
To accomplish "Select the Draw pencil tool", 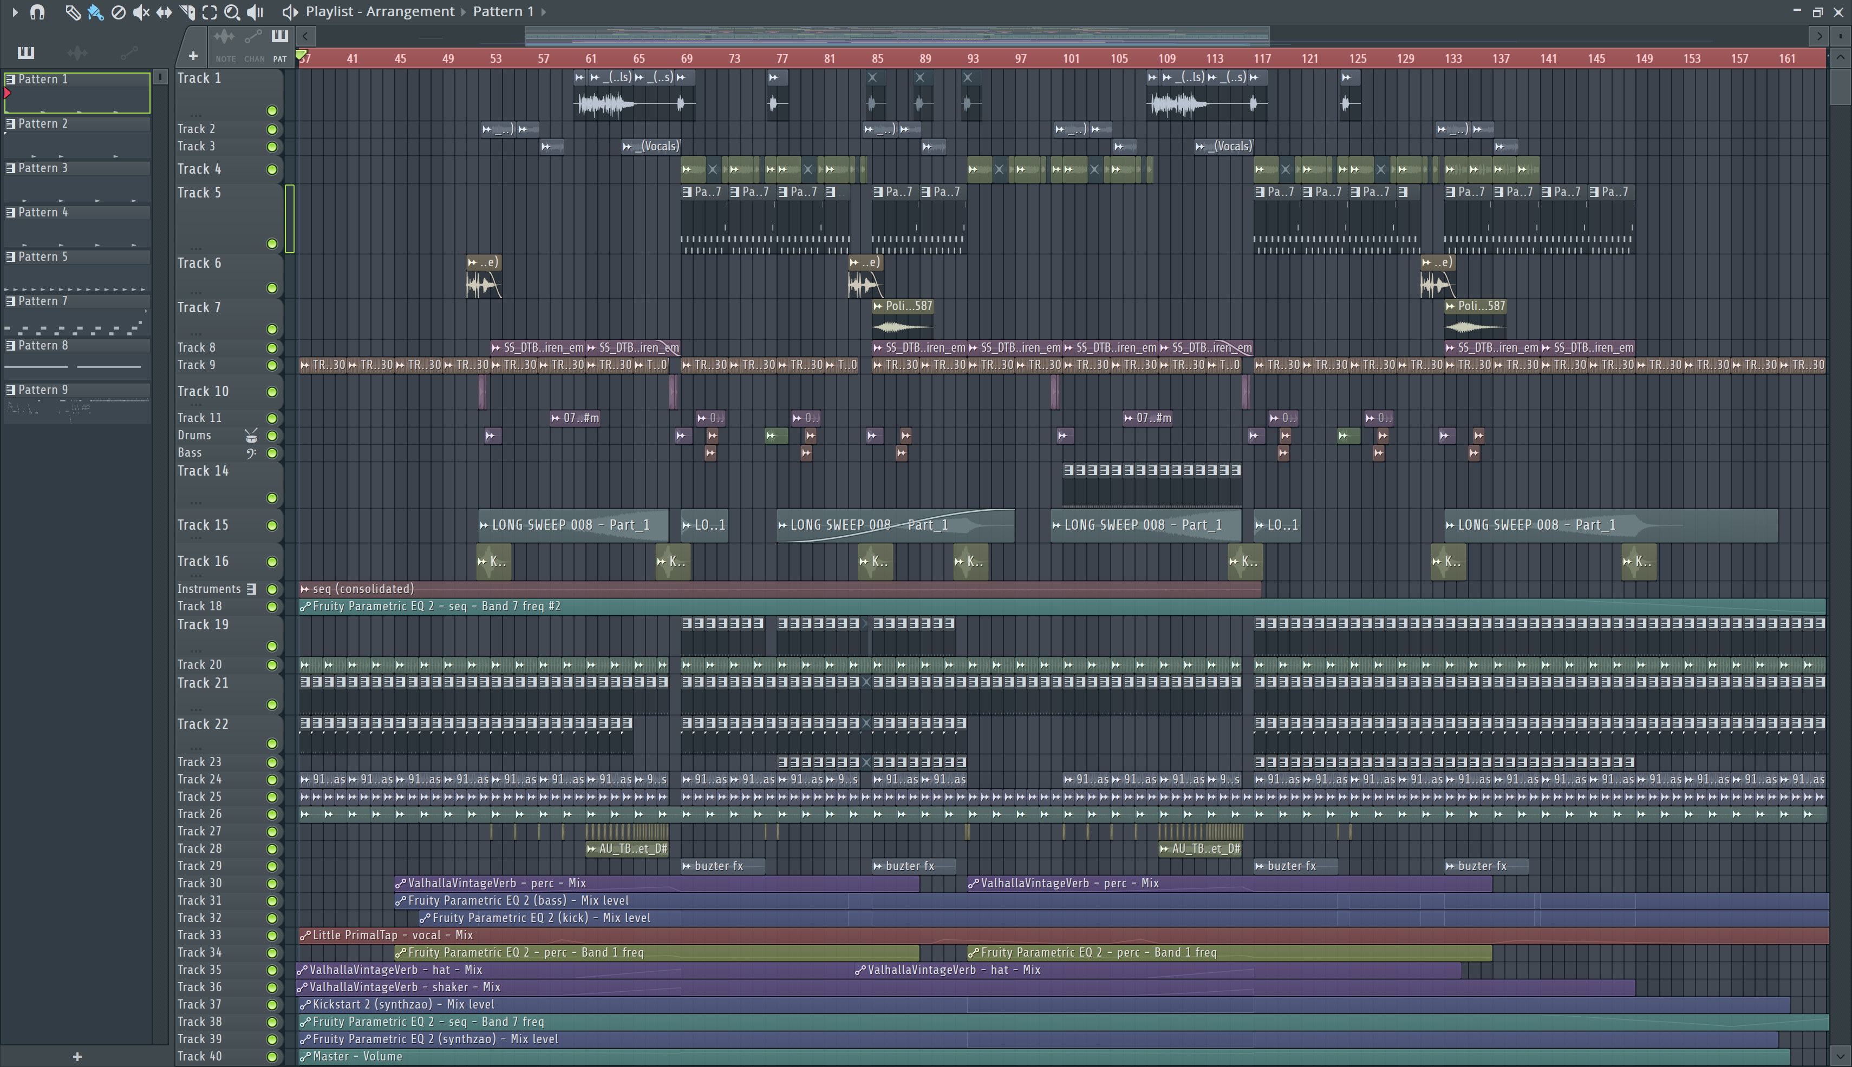I will (73, 12).
